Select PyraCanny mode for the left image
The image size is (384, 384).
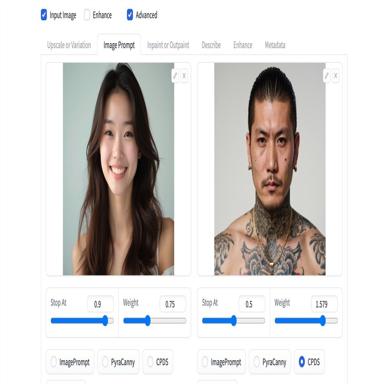click(x=105, y=361)
